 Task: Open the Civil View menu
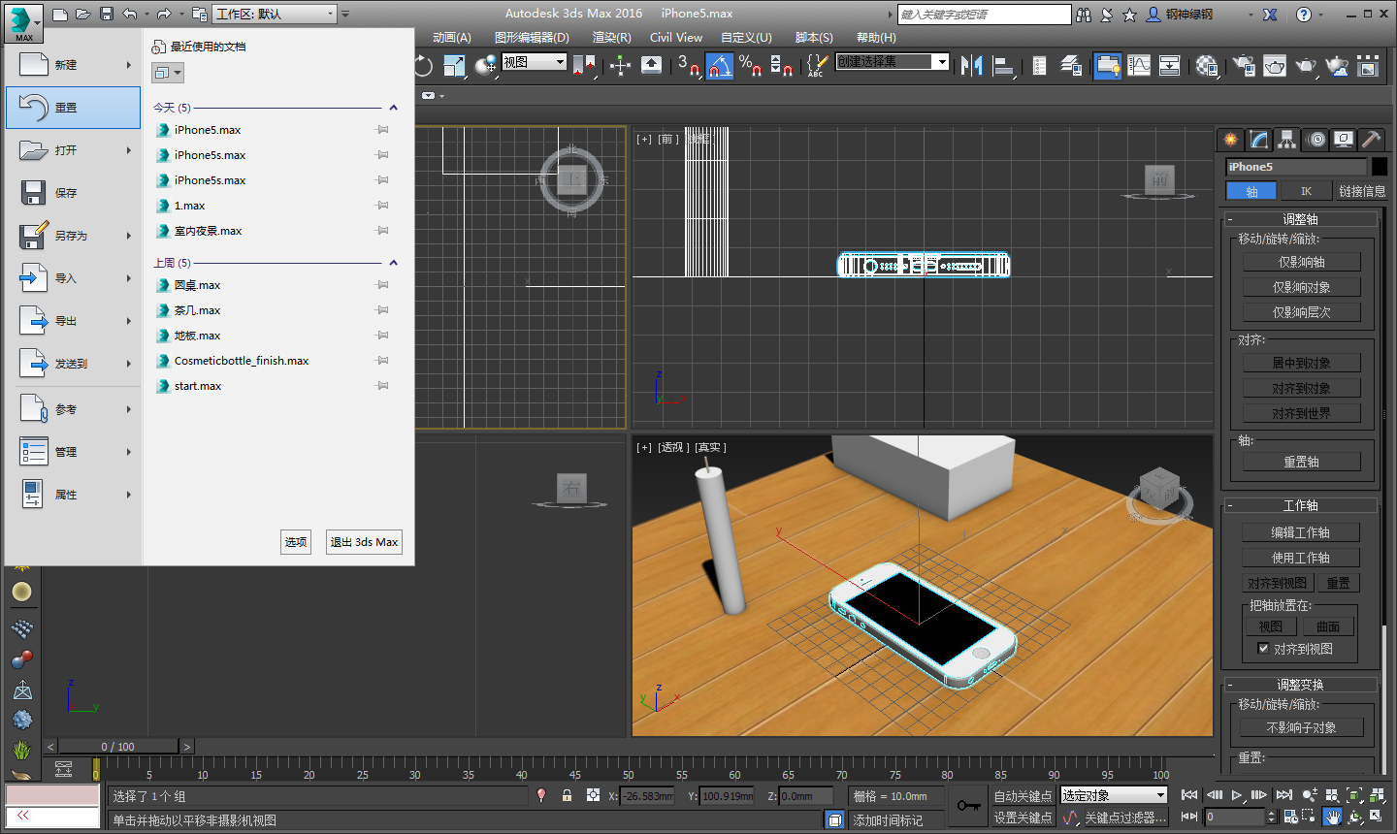point(675,37)
